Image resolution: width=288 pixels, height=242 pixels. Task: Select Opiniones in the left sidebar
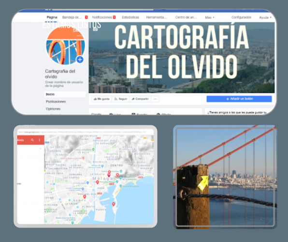[x=53, y=109]
